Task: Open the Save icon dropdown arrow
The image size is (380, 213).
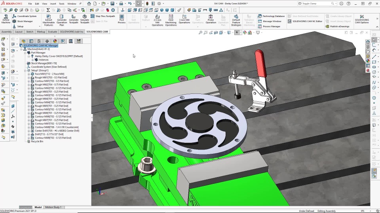Action: 116,4
